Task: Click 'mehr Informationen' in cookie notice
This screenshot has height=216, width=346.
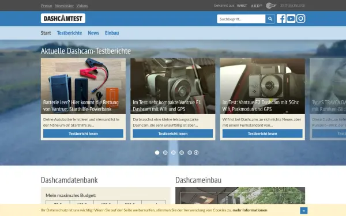Action: 250,210
